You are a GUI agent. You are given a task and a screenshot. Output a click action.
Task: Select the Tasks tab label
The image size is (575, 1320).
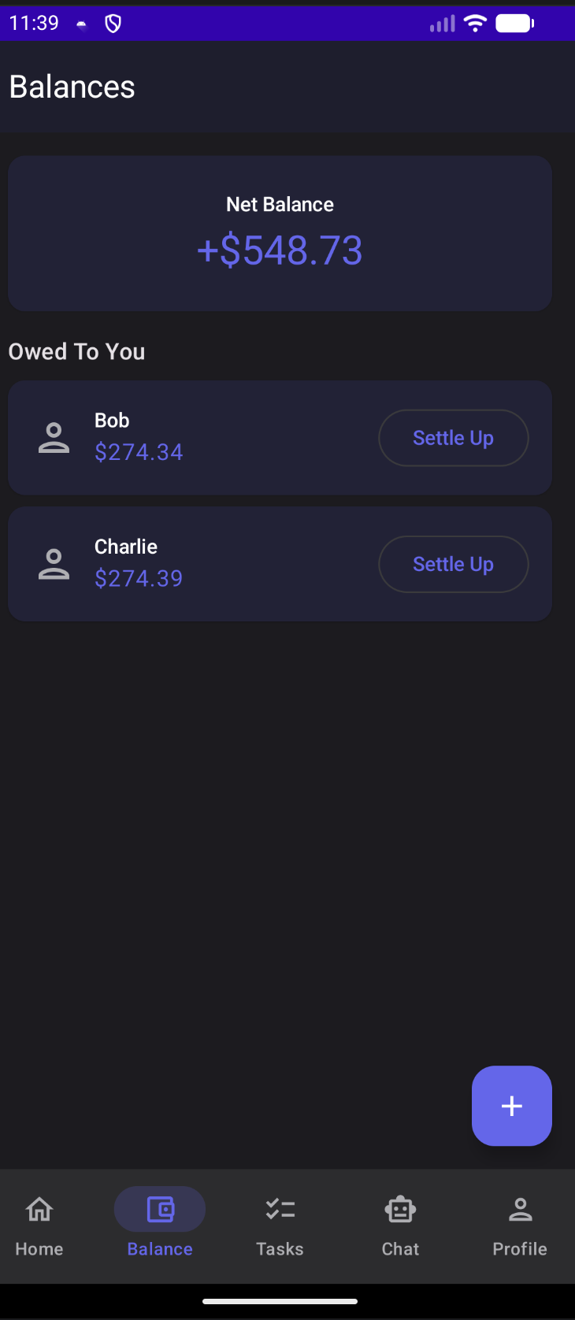pyautogui.click(x=280, y=1249)
